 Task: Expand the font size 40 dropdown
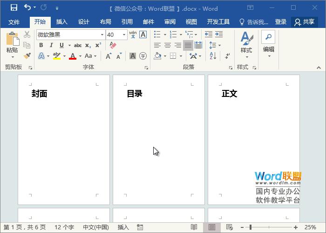[124, 35]
